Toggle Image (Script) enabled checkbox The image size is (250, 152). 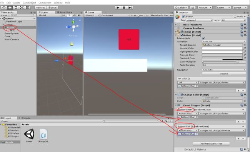[182, 32]
